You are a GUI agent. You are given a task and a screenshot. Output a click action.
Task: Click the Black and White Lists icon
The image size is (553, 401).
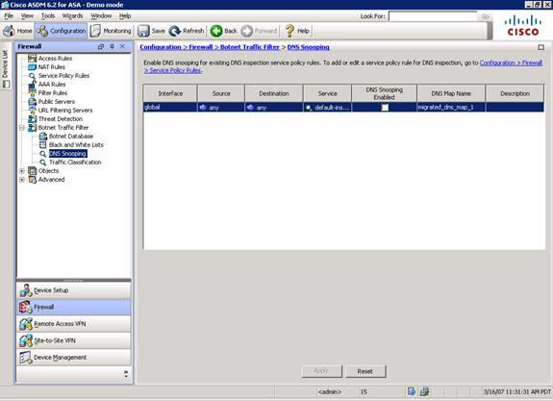pos(43,145)
